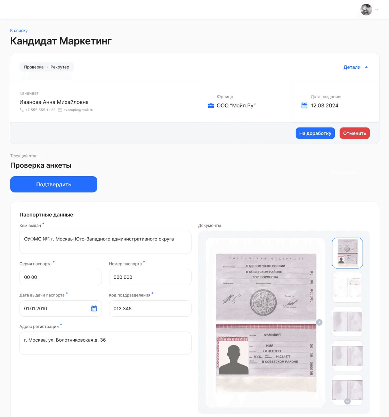This screenshot has width=389, height=417.
Task: Focus the Номер паспорта field
Action: pyautogui.click(x=150, y=277)
